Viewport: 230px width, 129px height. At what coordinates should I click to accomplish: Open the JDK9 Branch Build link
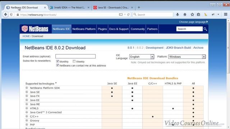pyautogui.click(x=178, y=48)
